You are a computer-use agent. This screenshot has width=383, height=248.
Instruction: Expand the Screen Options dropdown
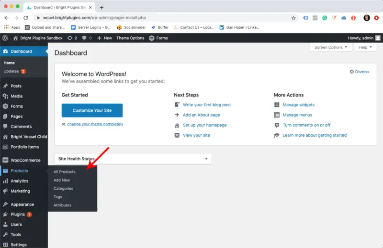[331, 47]
